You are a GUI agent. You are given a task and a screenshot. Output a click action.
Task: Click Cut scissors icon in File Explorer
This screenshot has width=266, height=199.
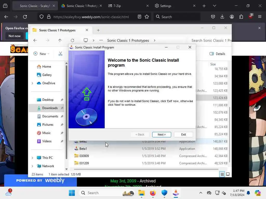[60, 54]
